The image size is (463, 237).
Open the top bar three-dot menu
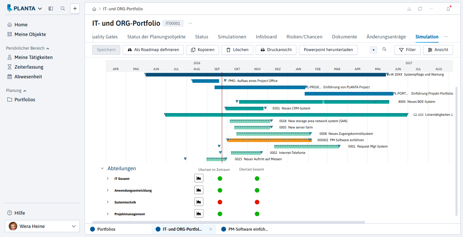431,9
